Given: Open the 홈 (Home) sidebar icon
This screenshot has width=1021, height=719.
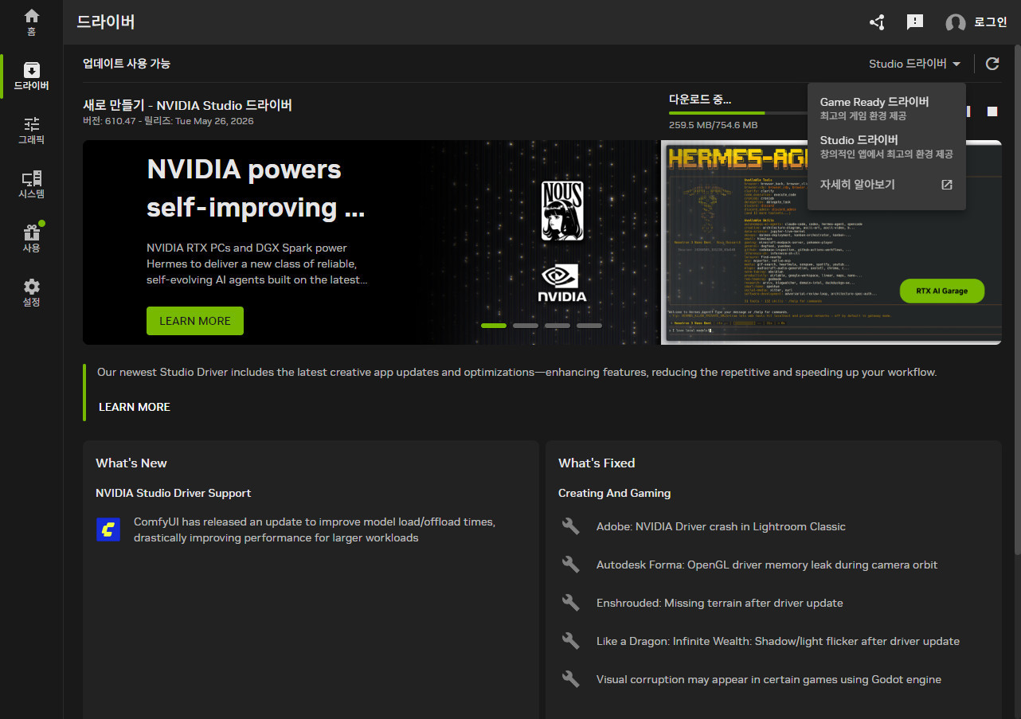Looking at the screenshot, I should (x=31, y=22).
